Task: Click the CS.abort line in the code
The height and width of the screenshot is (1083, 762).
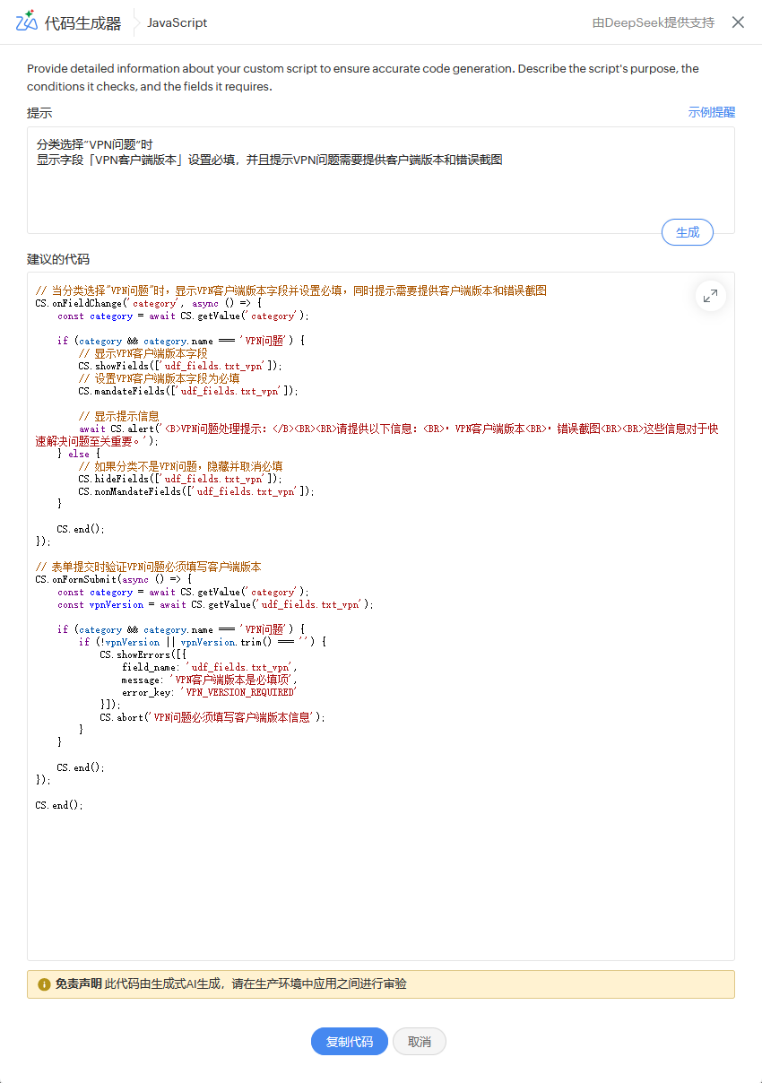Action: tap(212, 717)
